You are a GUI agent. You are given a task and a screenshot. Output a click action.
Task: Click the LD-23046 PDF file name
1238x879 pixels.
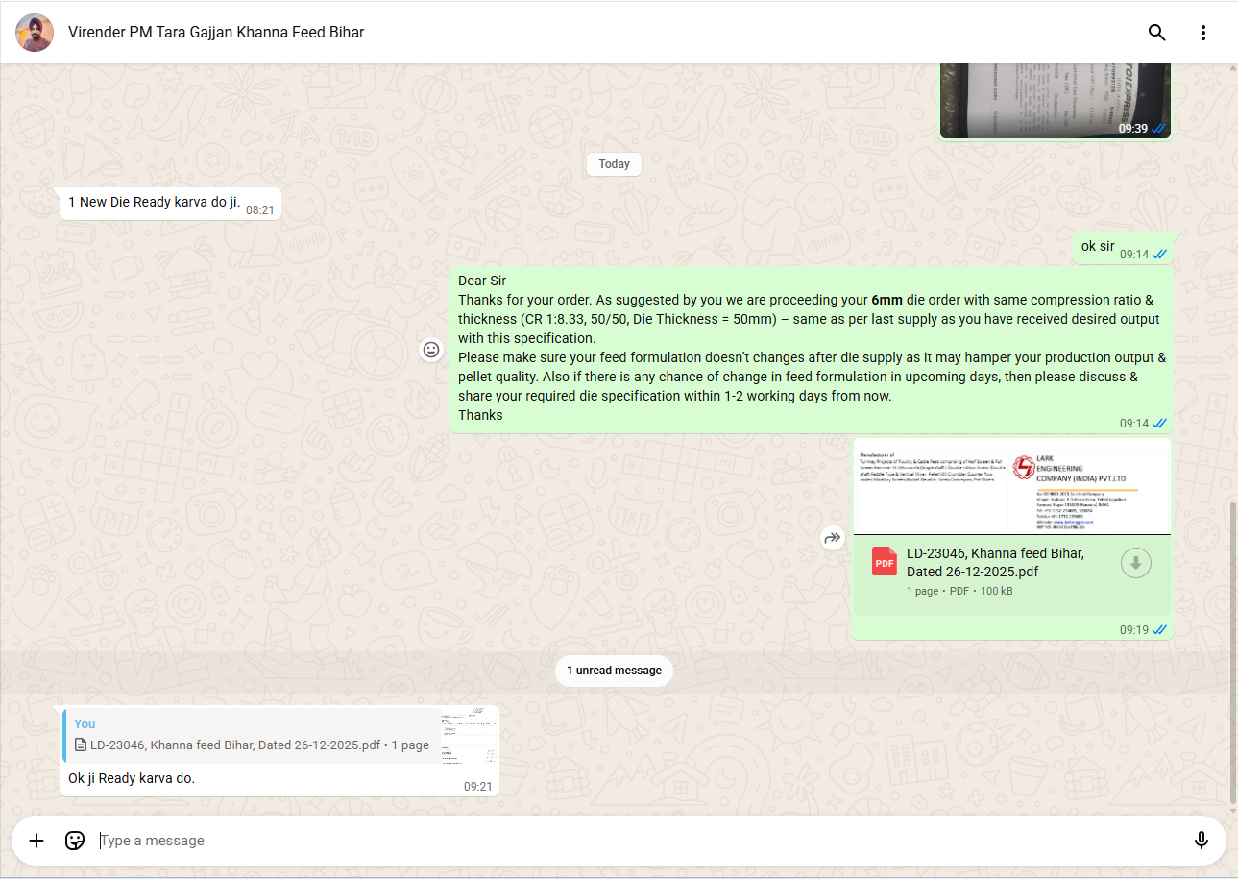coord(996,562)
